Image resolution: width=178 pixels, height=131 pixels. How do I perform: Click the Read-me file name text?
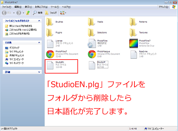[x=143, y=51]
